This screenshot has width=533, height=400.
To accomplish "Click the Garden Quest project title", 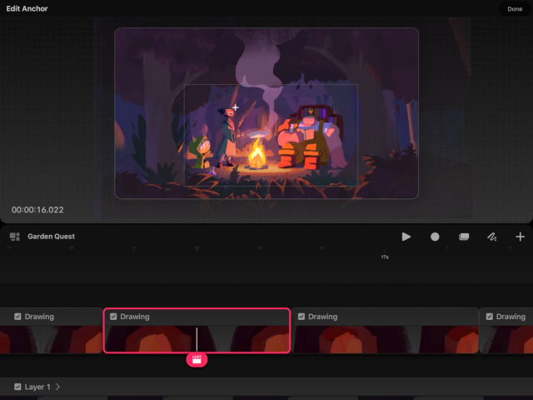I will point(52,237).
